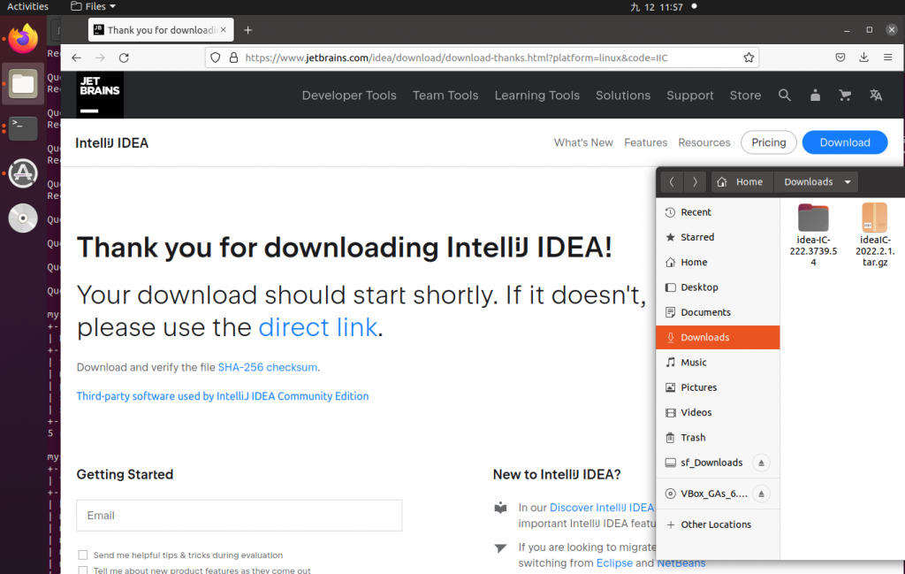Eject the sf_Downloads volume

click(761, 463)
